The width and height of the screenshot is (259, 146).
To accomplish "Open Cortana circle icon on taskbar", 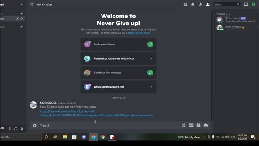I will pos(46,137).
